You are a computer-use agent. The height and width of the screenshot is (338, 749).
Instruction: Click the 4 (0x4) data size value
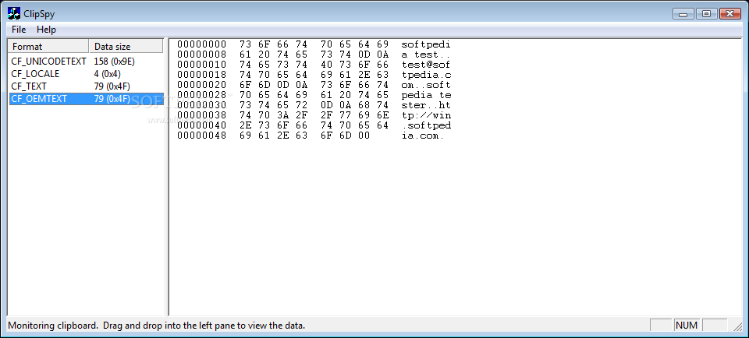[108, 74]
